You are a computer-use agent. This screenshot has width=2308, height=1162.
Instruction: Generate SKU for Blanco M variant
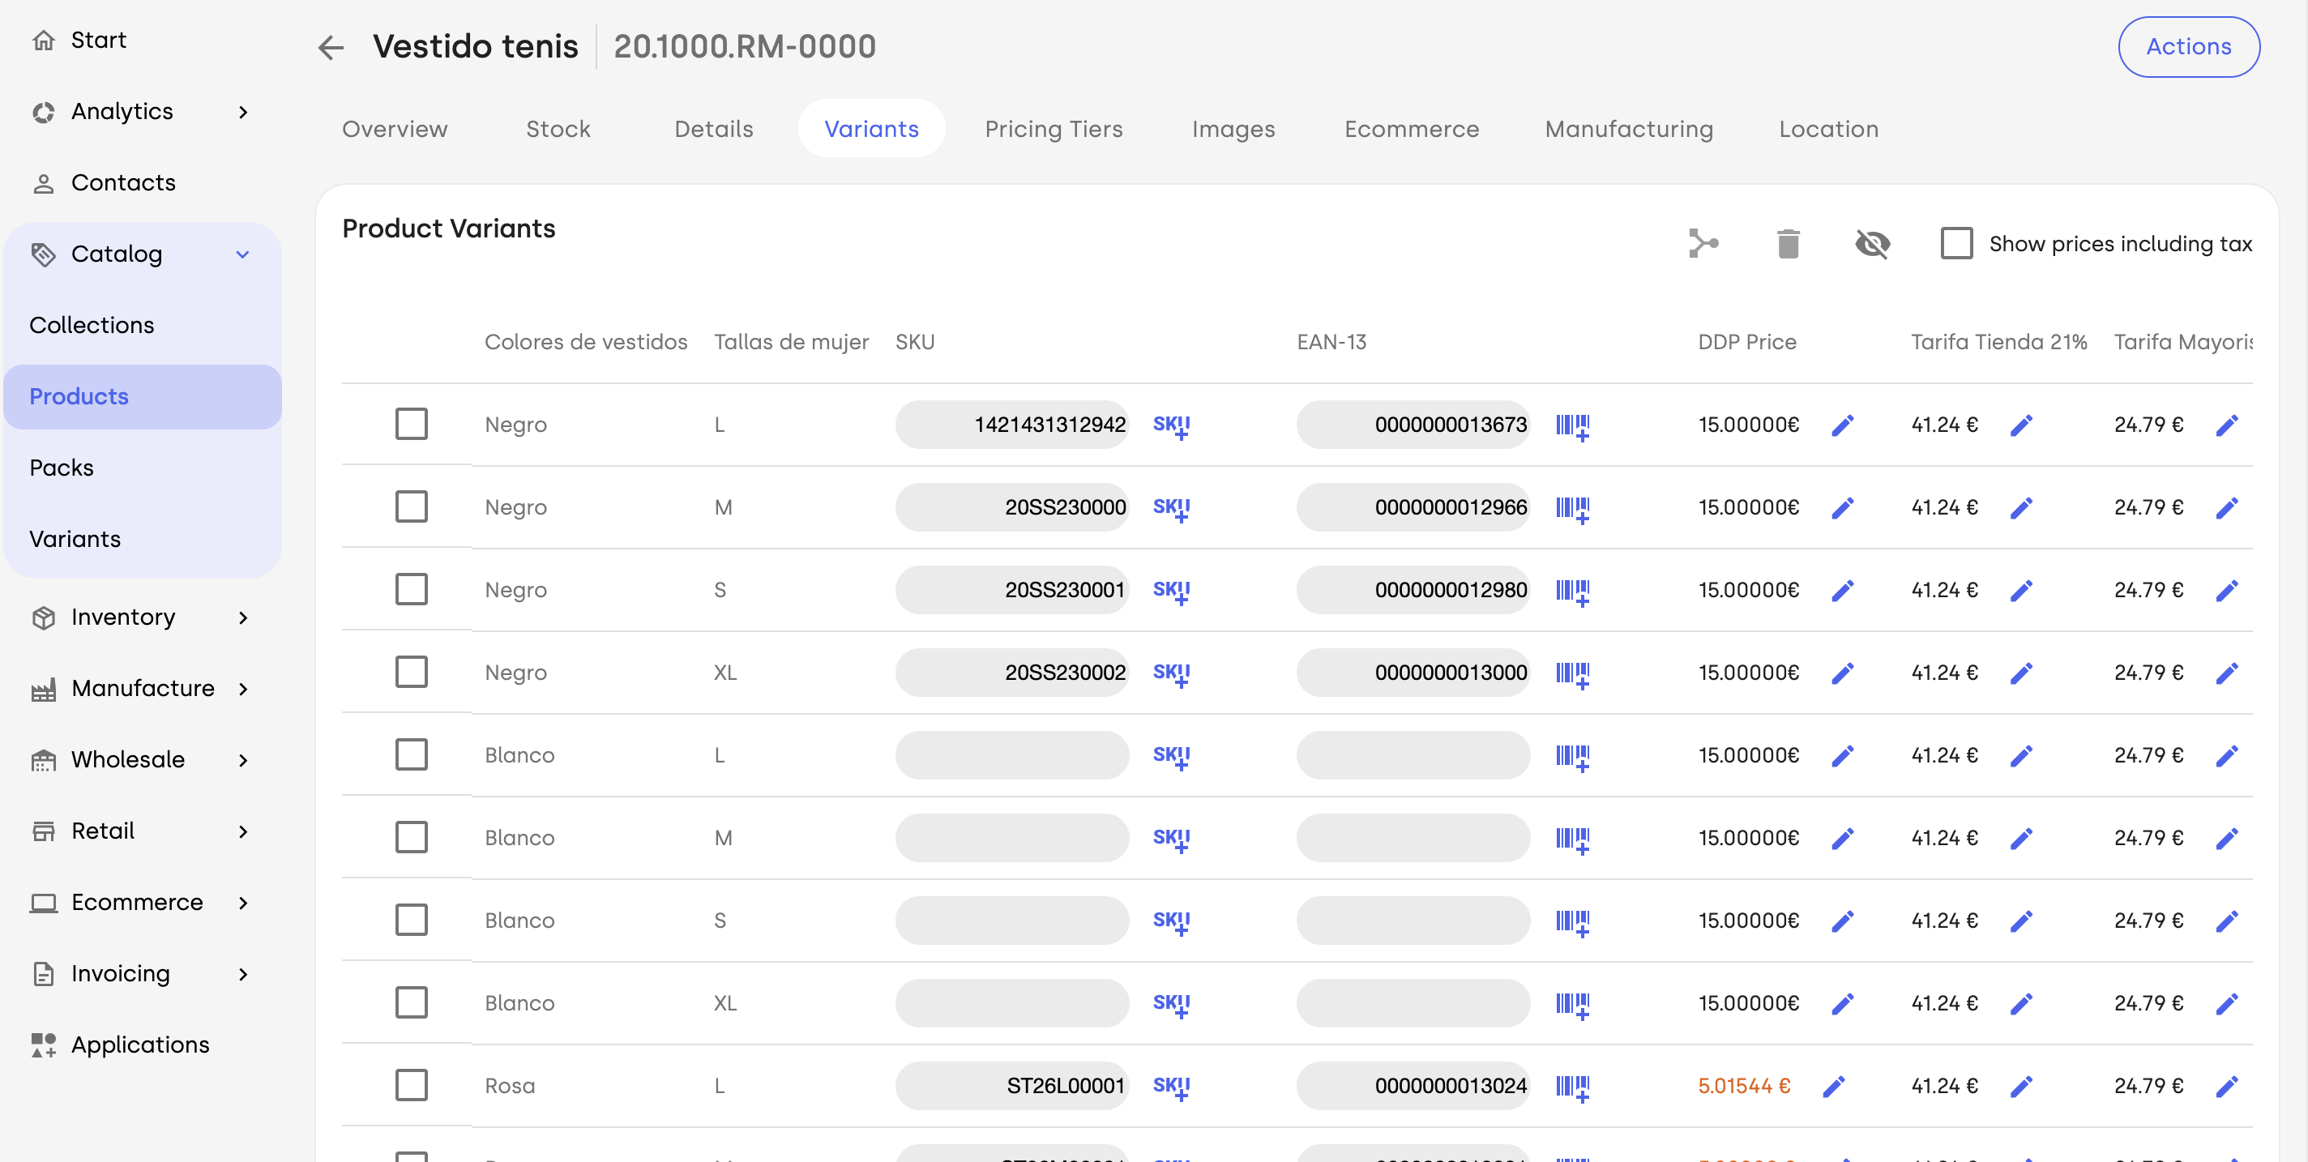[1171, 839]
